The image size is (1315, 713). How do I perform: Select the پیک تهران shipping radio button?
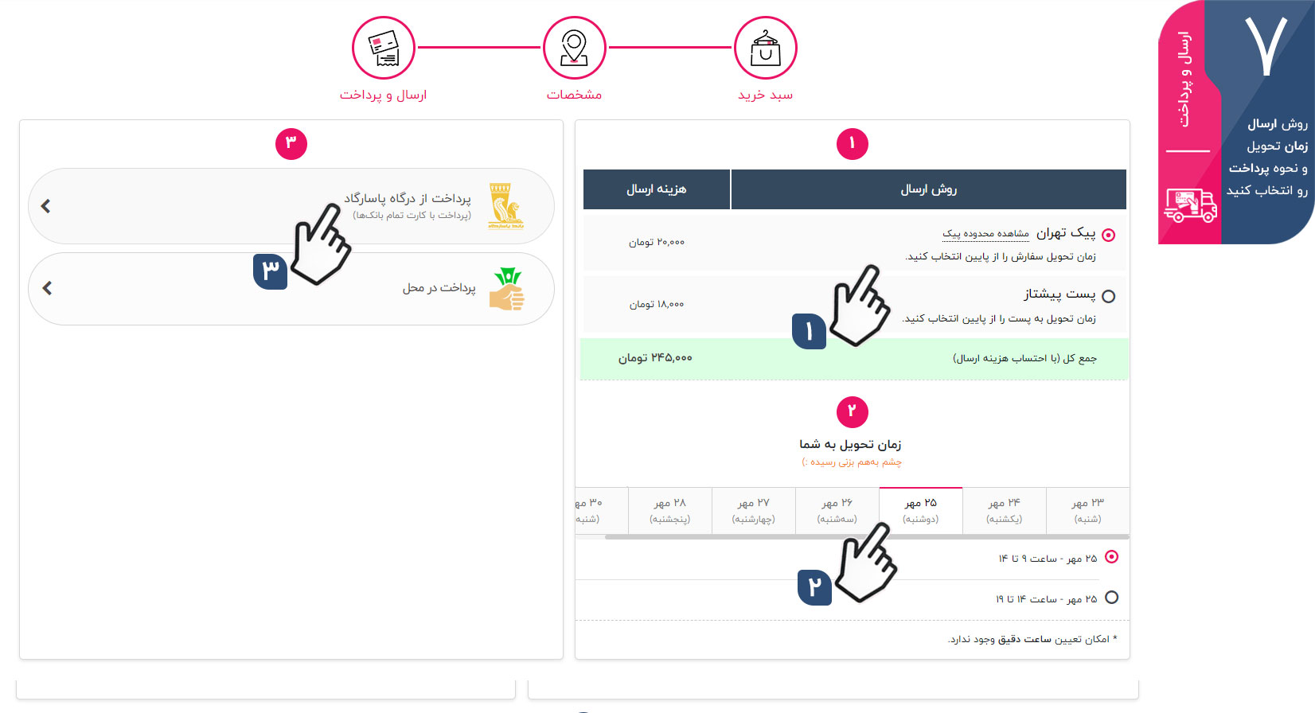pos(1109,235)
